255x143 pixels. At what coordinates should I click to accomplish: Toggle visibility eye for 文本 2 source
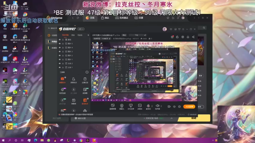60,63
